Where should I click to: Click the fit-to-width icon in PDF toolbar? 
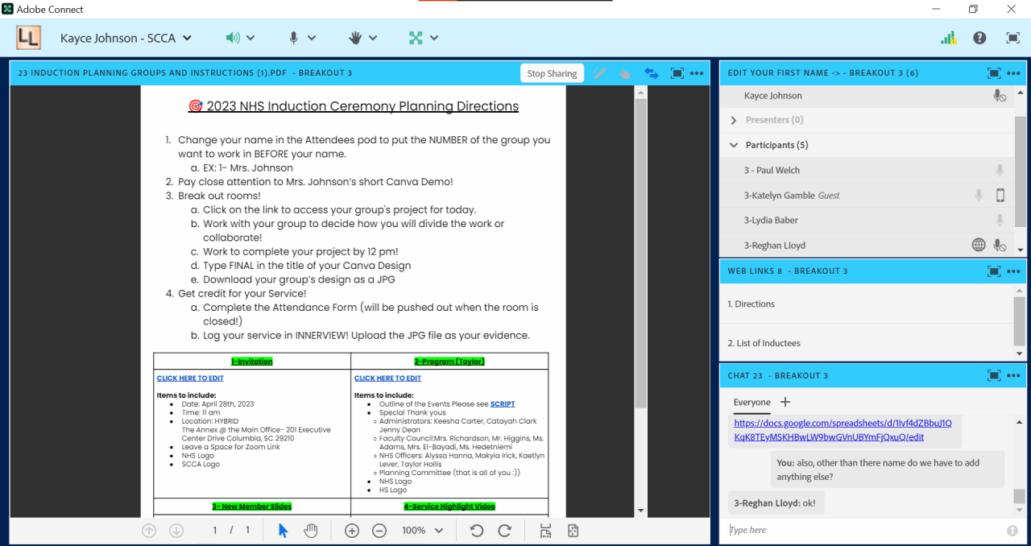[x=545, y=531]
